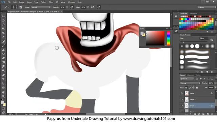
Task: Create new adjustment layer
Action: click(x=199, y=114)
